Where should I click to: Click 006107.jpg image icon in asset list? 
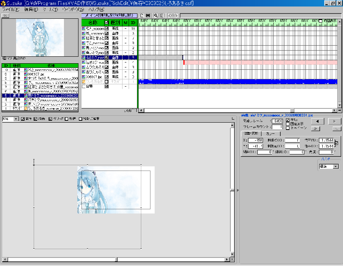tap(26, 74)
